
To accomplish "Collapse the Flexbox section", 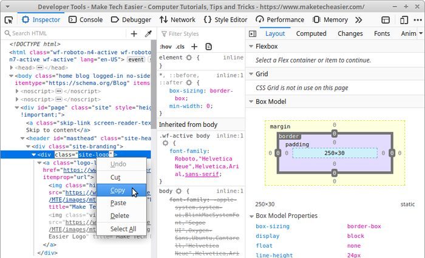I will (251, 46).
